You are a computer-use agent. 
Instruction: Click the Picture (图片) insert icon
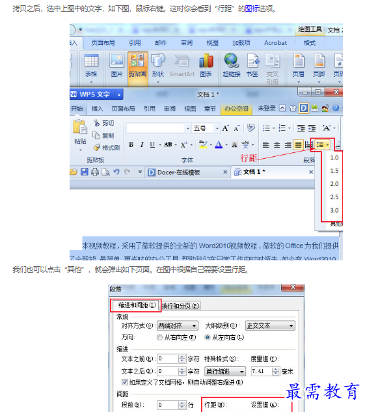coord(116,61)
